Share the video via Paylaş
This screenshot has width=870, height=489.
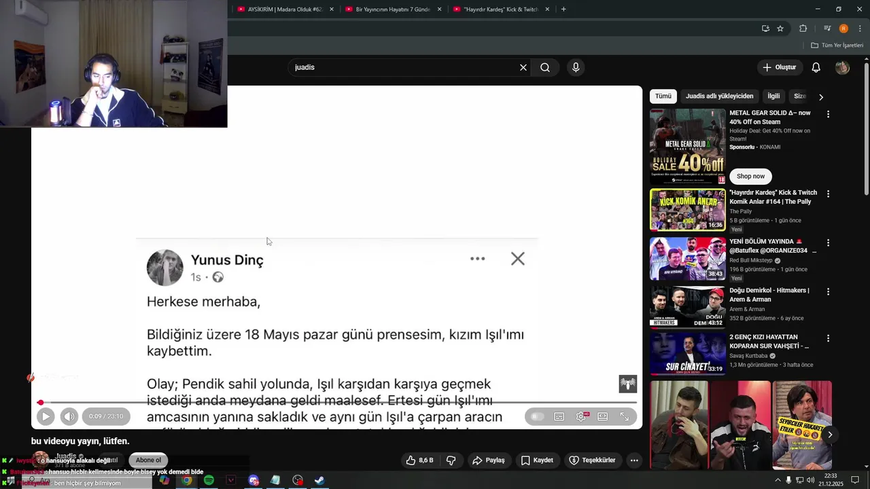coord(488,460)
